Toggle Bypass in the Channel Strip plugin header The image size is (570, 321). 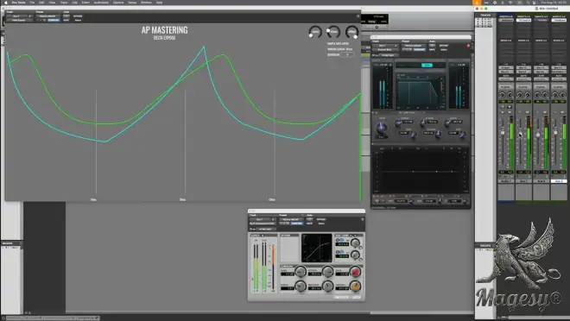click(444, 46)
